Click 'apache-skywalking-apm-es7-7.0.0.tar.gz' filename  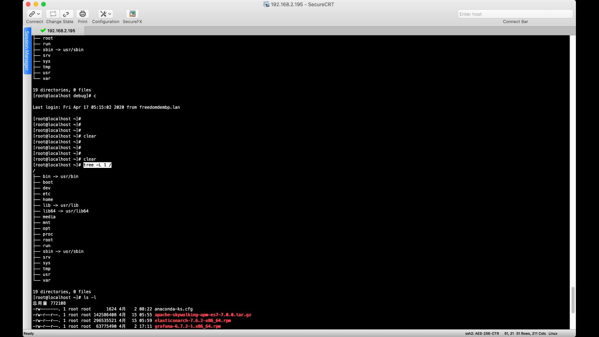tap(203, 315)
